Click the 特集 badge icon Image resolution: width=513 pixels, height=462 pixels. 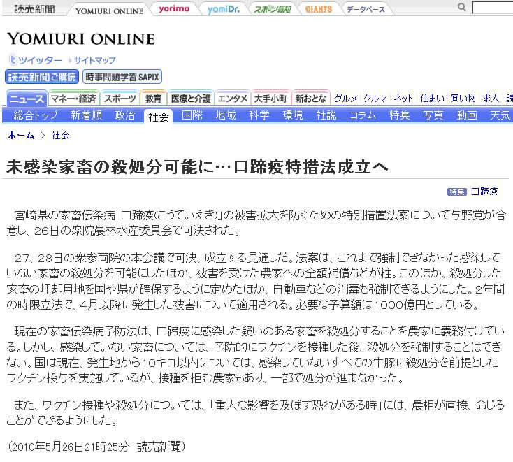457,192
